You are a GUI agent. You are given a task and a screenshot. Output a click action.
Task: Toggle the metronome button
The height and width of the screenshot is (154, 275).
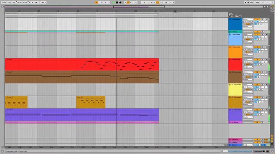click(37, 3)
